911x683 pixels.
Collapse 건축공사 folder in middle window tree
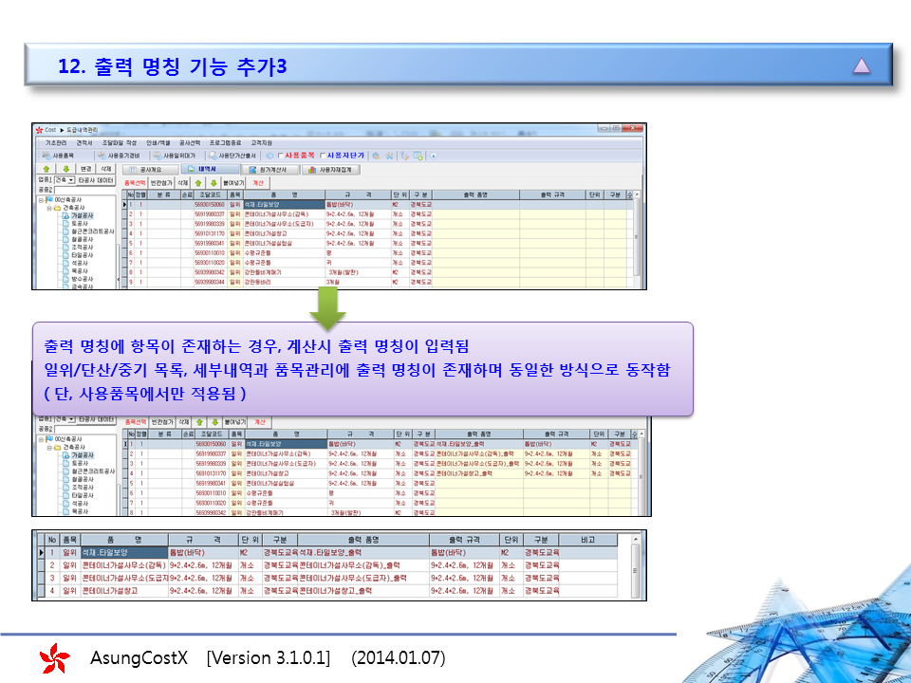coord(50,447)
